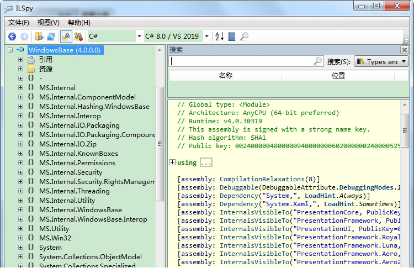The image size is (414, 278).
Task: Open the C# language dropdown
Action: click(138, 36)
